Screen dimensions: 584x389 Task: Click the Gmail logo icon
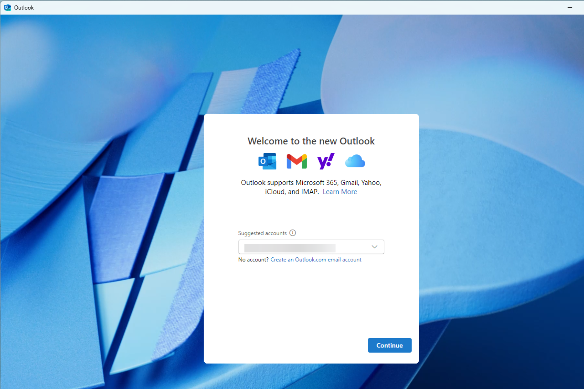[297, 161]
